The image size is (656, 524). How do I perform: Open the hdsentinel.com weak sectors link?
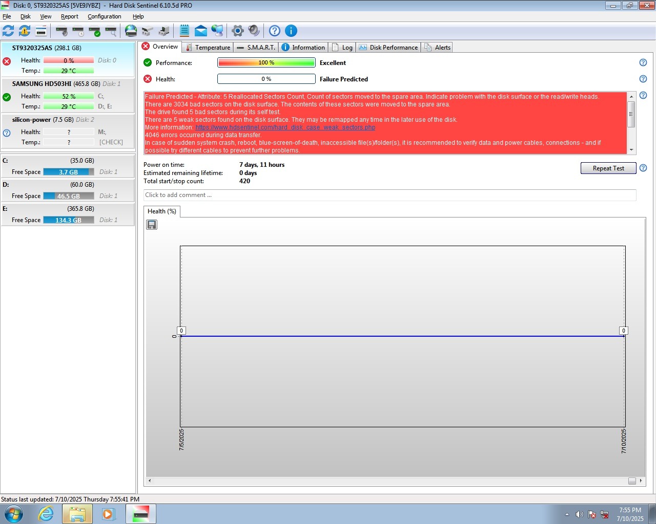click(285, 127)
